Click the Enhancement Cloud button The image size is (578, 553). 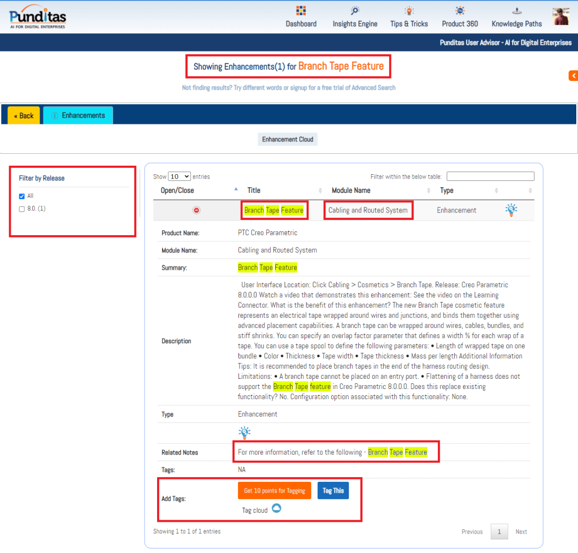click(x=288, y=139)
